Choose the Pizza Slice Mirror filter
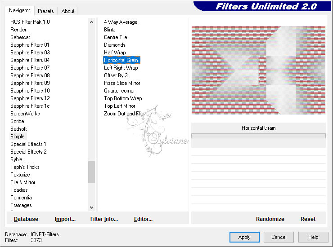Viewport: 333px width, 247px height. [122, 83]
